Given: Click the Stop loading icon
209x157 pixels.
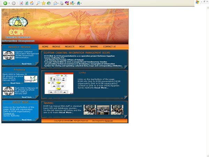Looking at the screenshot, I should pyautogui.click(x=21, y=3).
